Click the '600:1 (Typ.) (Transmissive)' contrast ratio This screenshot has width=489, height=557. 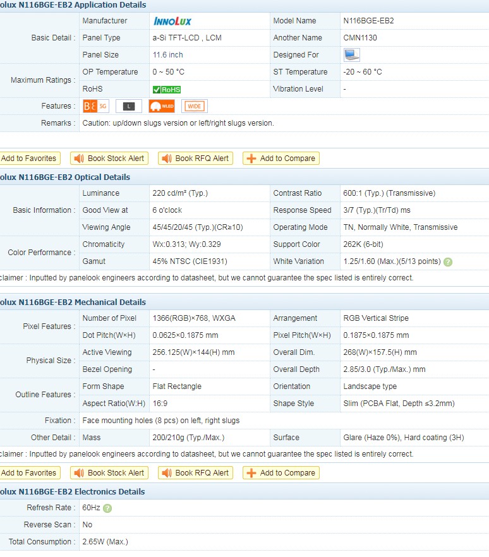click(x=389, y=193)
